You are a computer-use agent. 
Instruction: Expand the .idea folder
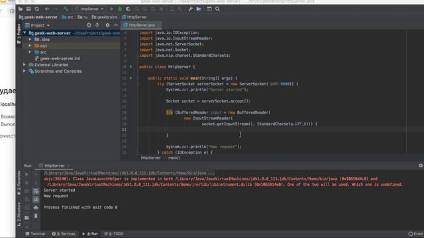pyautogui.click(x=30, y=40)
